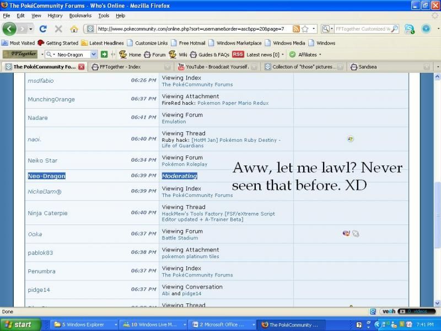Open the Emulation forum link
441x331 pixels.
click(174, 121)
